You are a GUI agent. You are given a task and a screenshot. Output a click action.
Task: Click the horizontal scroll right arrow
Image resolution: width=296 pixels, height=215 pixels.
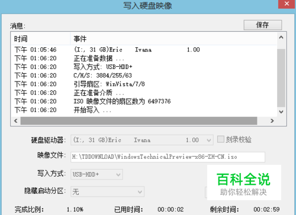pos(272,120)
